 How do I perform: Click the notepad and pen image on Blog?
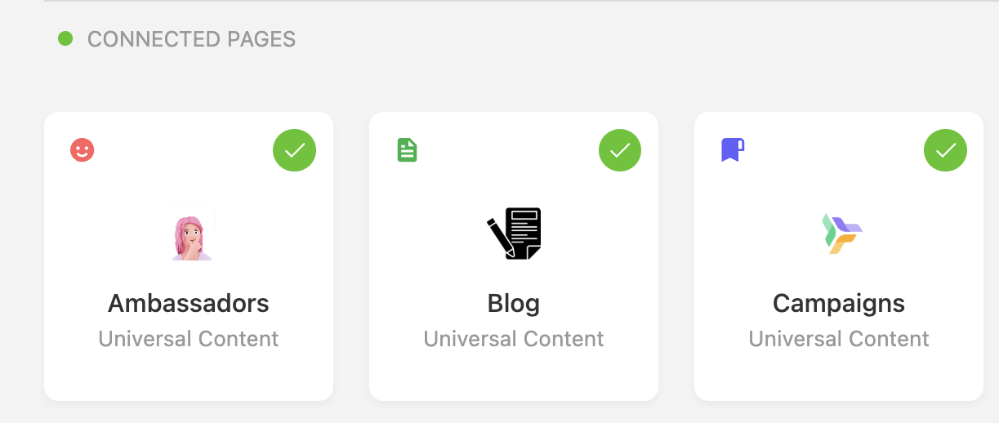514,234
